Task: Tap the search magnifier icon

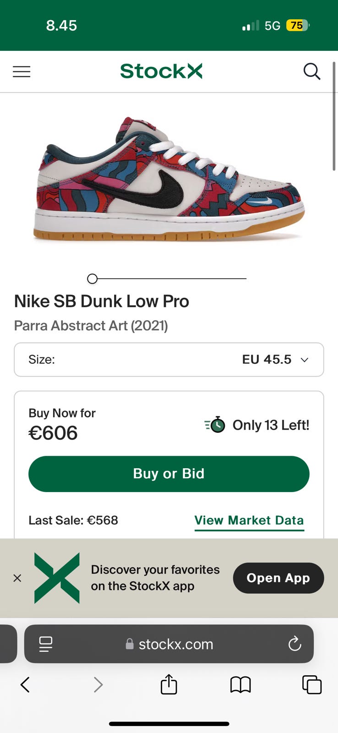Action: [312, 71]
